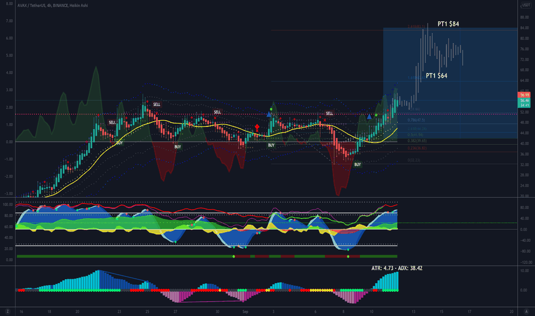Click the ATR: 4.73 - ADX: 38.42 label
This screenshot has width=535, height=316.
[x=397, y=268]
